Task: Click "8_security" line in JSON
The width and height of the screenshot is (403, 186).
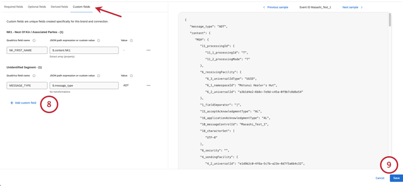Action: point(214,151)
